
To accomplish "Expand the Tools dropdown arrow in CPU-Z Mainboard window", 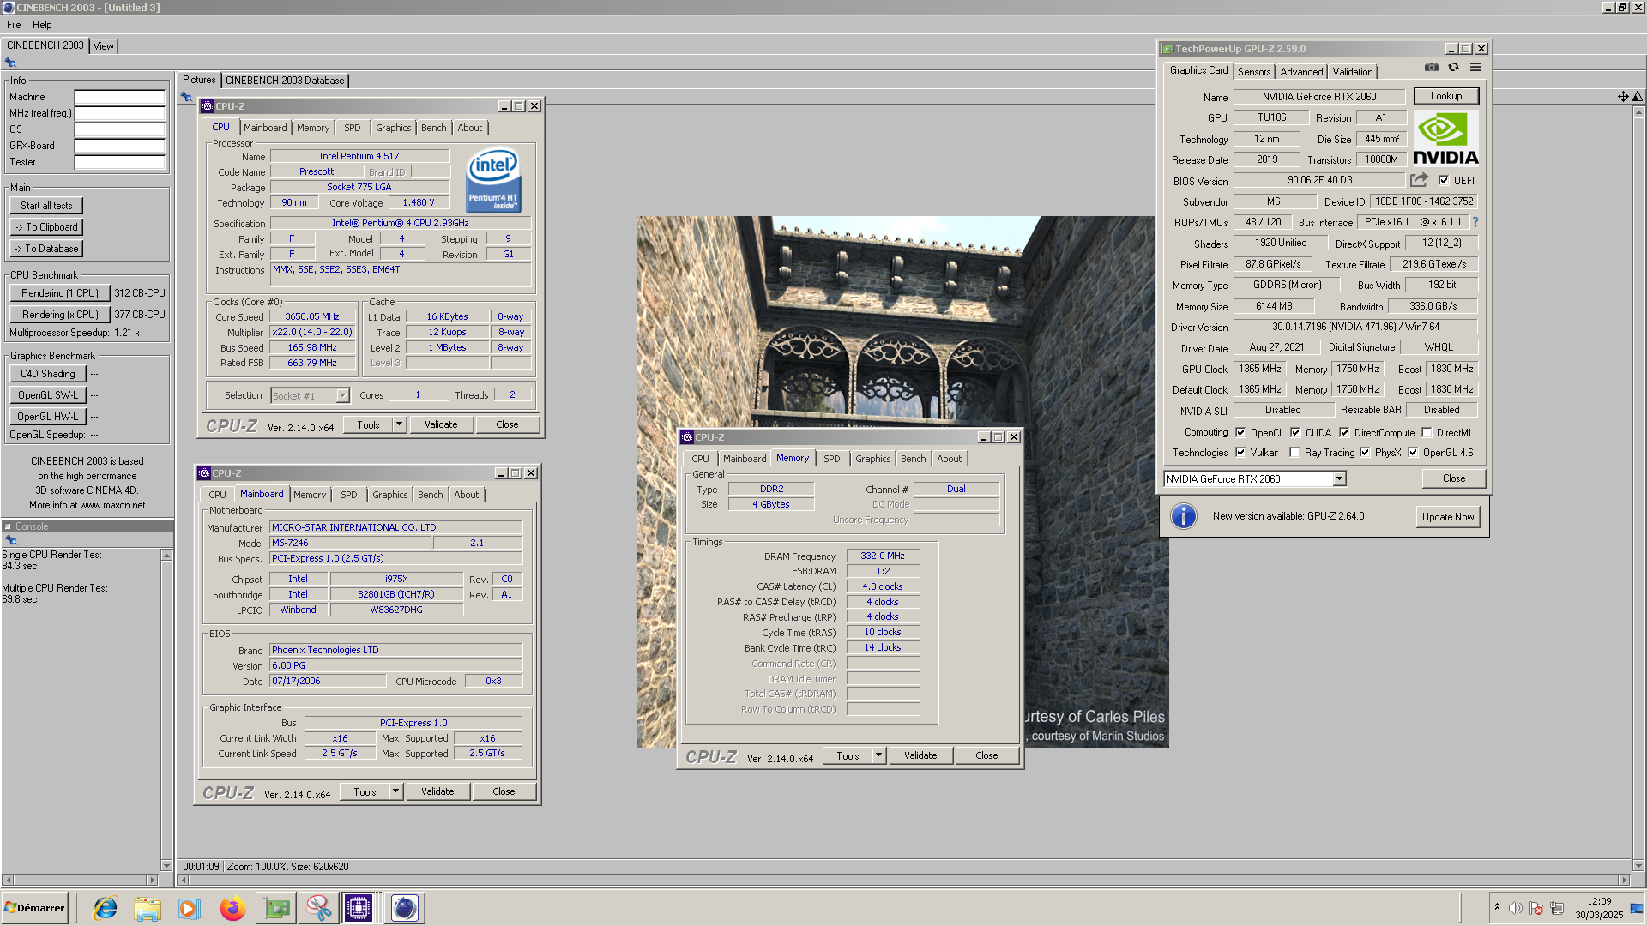I will (395, 791).
